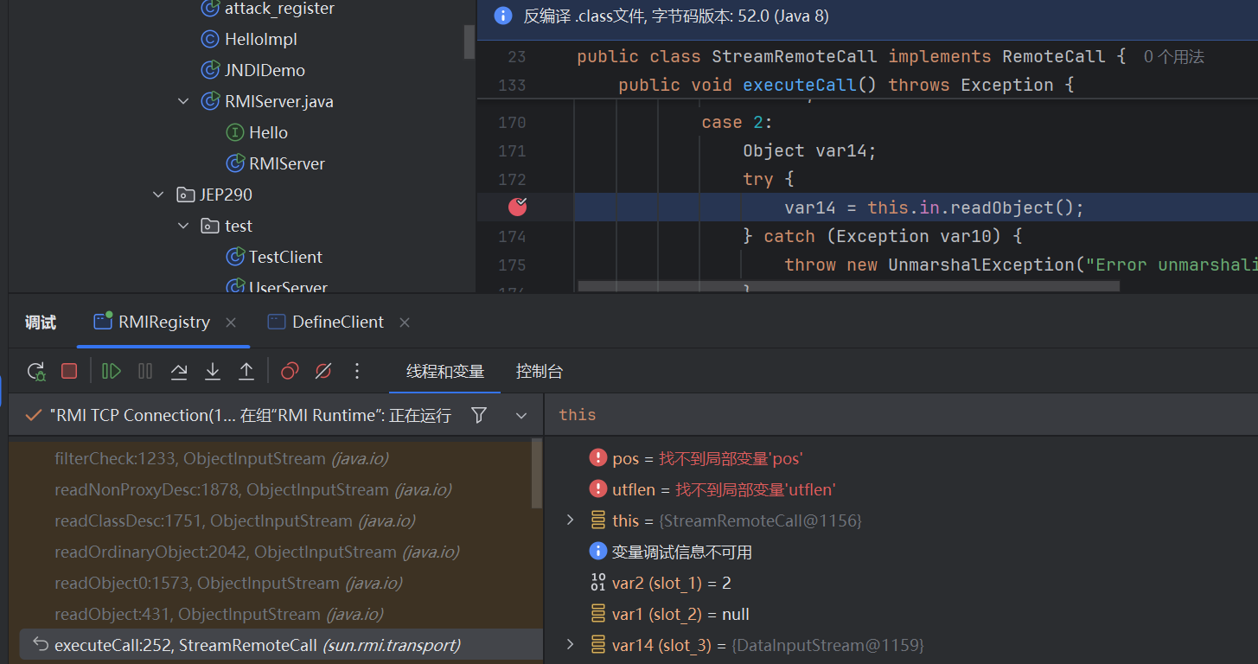This screenshot has width=1258, height=664.
Task: Mute all breakpoints
Action: click(323, 372)
